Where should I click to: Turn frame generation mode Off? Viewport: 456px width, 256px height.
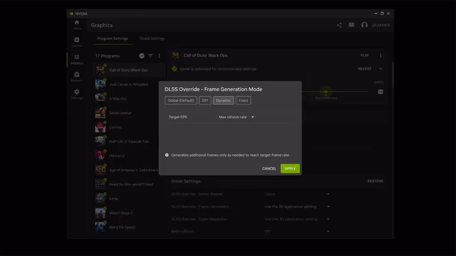(x=205, y=100)
